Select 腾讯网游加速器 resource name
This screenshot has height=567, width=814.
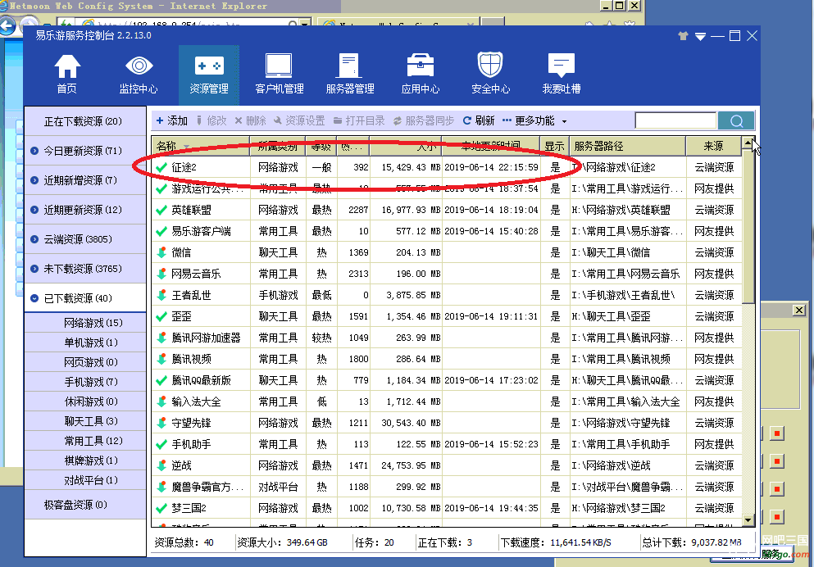pos(206,338)
